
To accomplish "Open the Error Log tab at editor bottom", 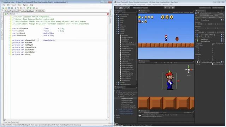I will pos(15,122).
